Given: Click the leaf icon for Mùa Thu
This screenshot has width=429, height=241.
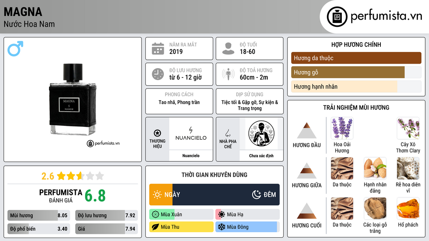Looking at the screenshot, I should click(155, 227).
